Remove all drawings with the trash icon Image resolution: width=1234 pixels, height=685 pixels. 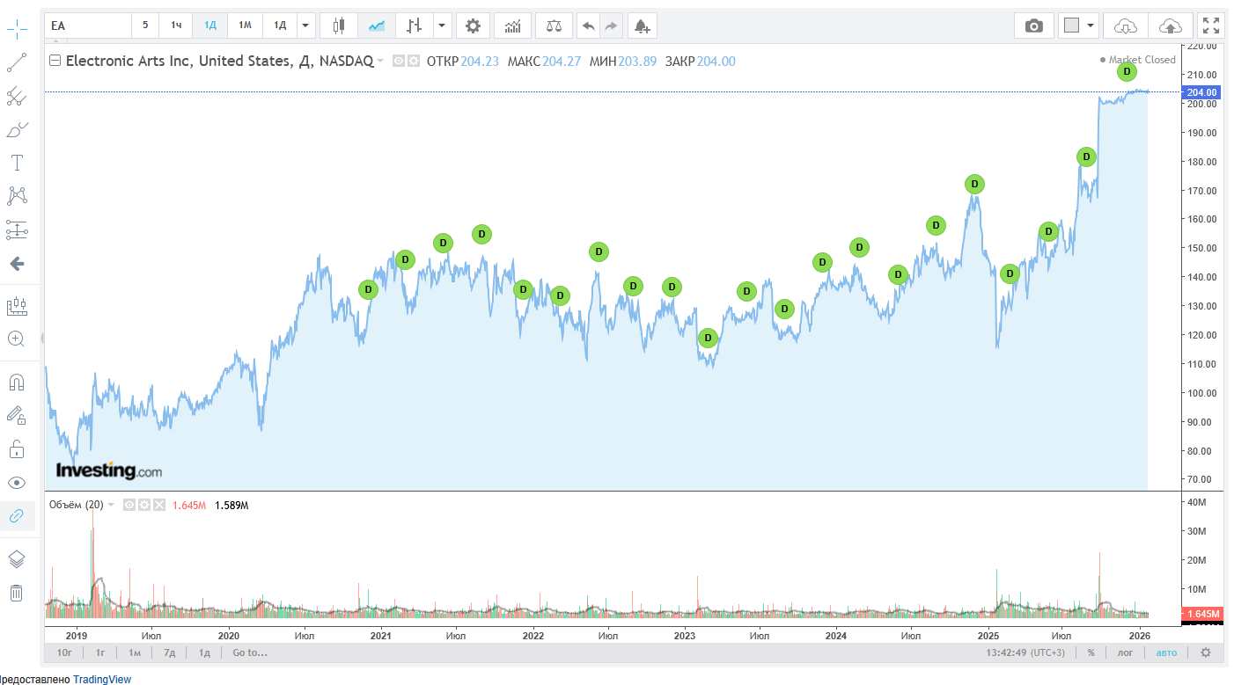(17, 593)
